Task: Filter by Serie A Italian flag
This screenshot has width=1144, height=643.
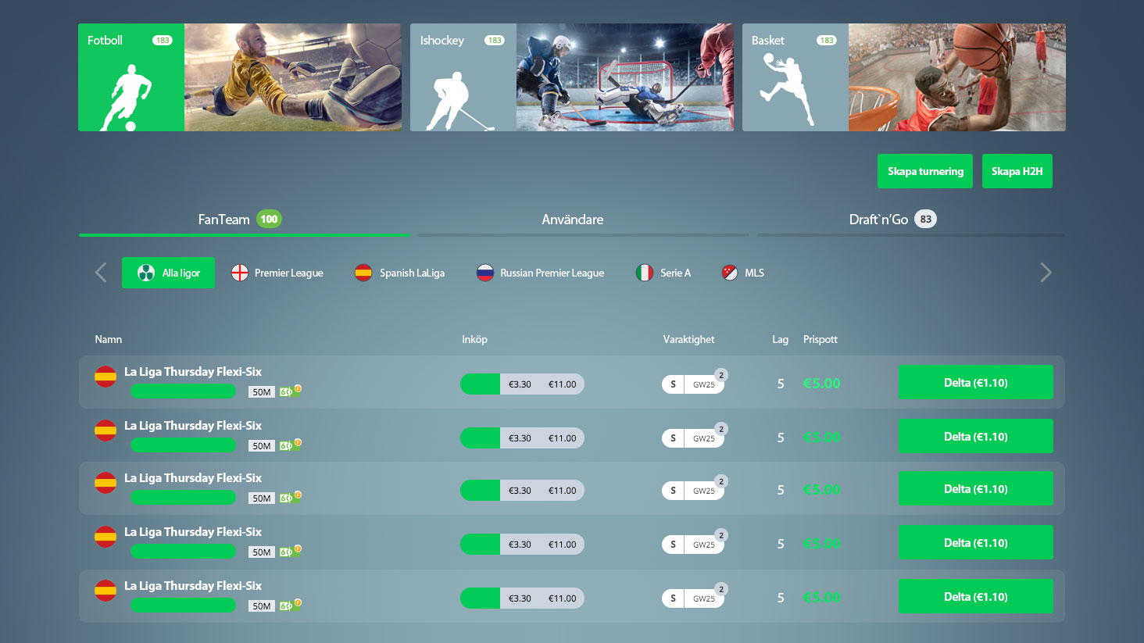Action: (x=645, y=273)
